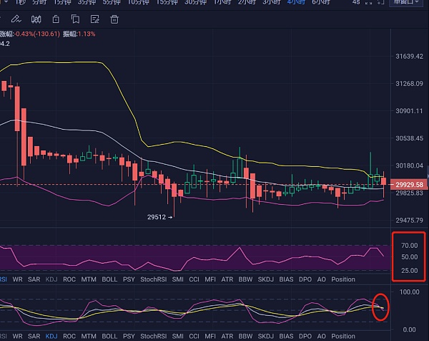This screenshot has height=341, width=429.
Task: Click the bookmark icon in the toolbar
Action: 76,19
